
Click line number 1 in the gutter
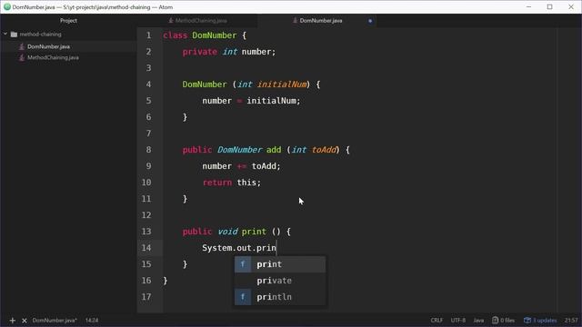pyautogui.click(x=148, y=35)
